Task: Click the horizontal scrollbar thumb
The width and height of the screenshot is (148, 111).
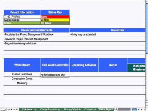Action: click(x=134, y=109)
